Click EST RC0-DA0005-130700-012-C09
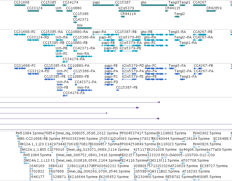Viewport: 232px width, 181px height. coord(164,158)
